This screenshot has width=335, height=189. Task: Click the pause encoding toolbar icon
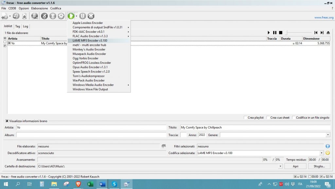pyautogui.click(x=82, y=16)
